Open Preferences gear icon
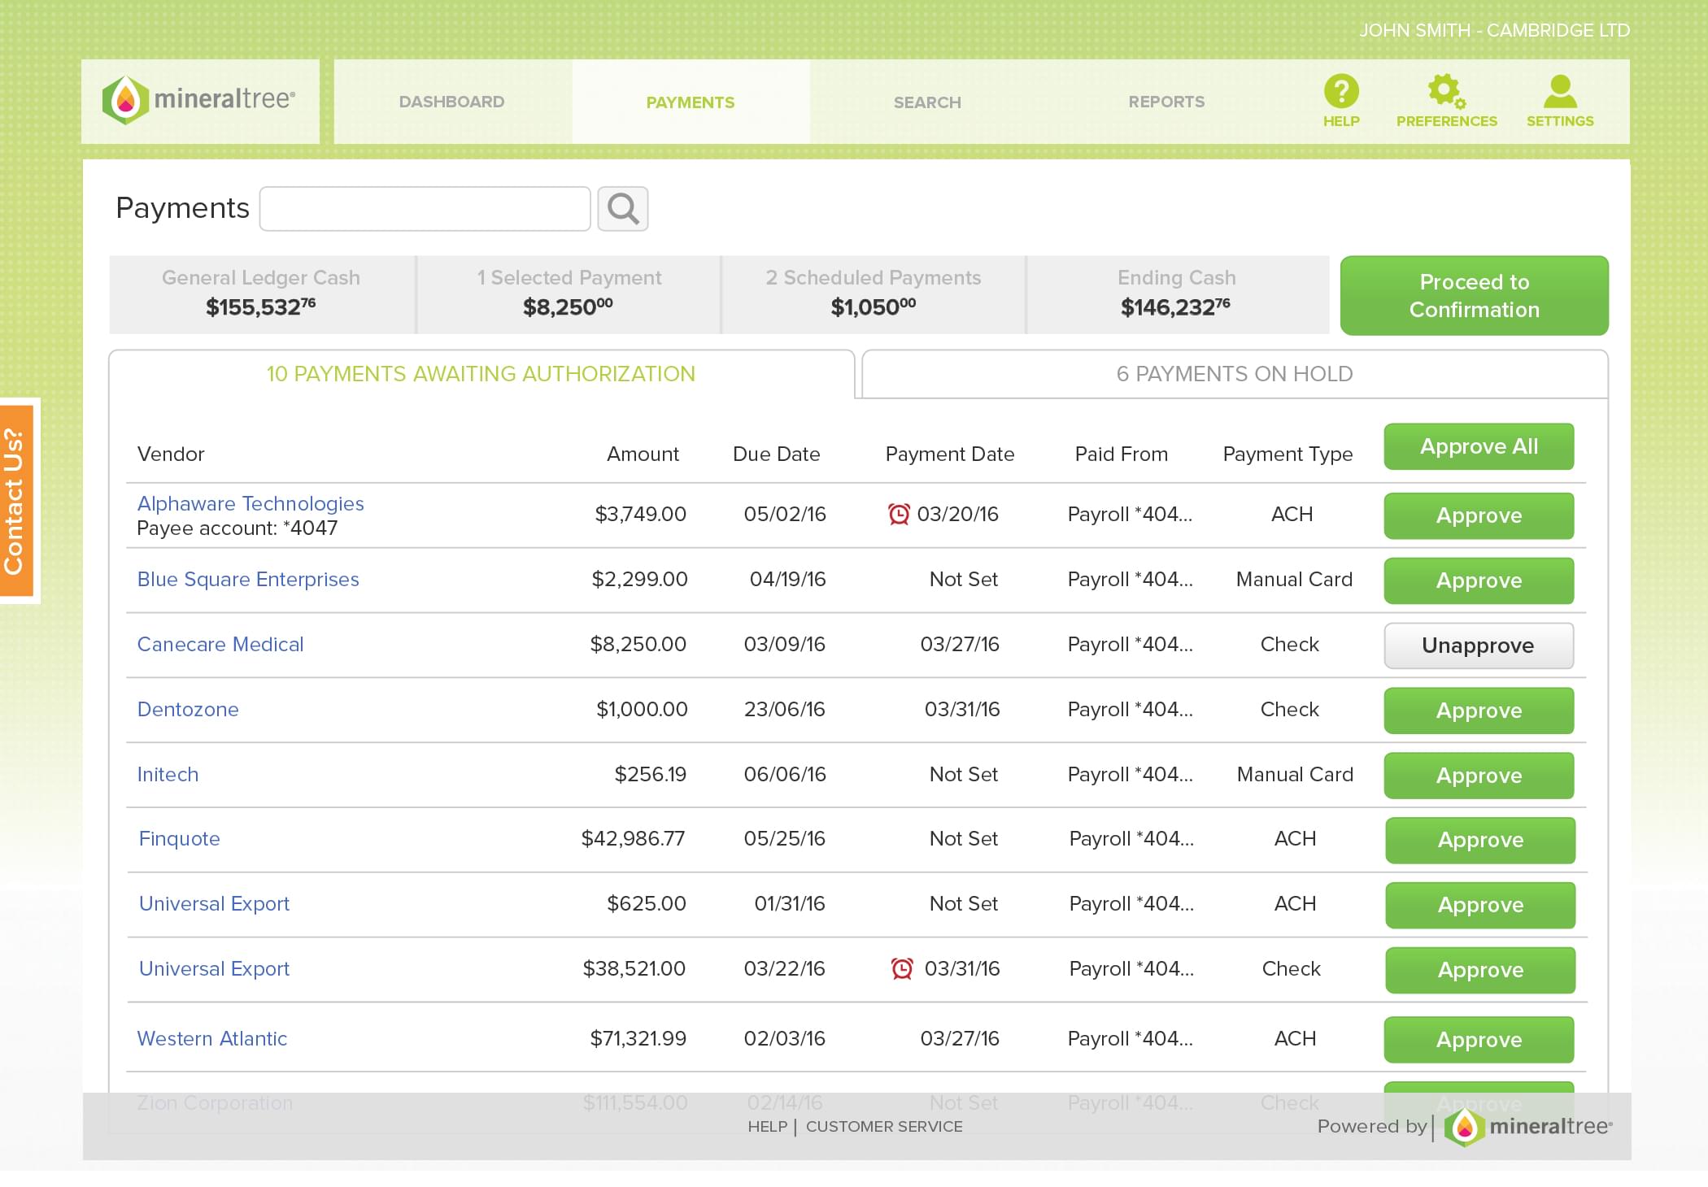The height and width of the screenshot is (1187, 1708). pyautogui.click(x=1446, y=91)
